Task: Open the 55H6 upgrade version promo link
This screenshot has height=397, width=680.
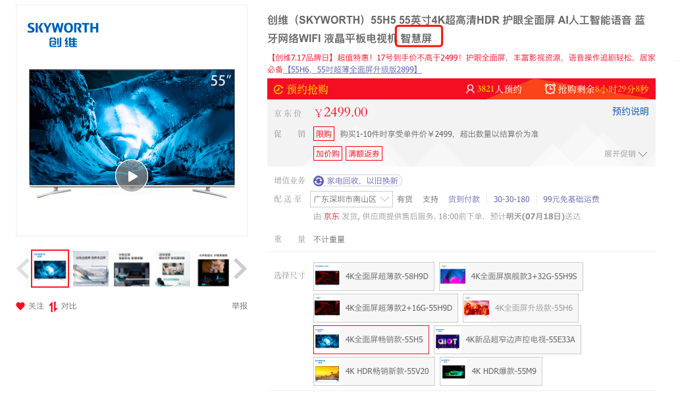Action: pyautogui.click(x=353, y=69)
